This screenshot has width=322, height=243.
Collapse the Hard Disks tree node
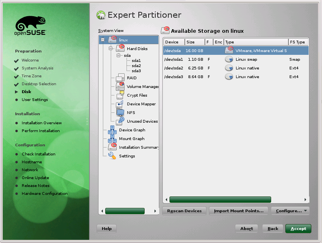pos(110,48)
